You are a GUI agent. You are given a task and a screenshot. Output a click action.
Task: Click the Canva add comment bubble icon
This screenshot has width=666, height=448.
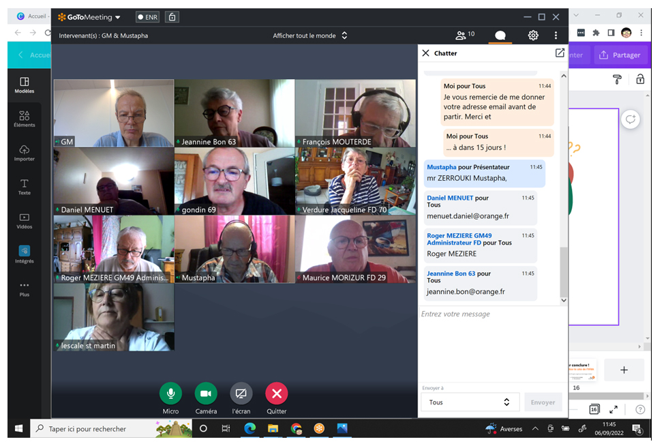[631, 119]
